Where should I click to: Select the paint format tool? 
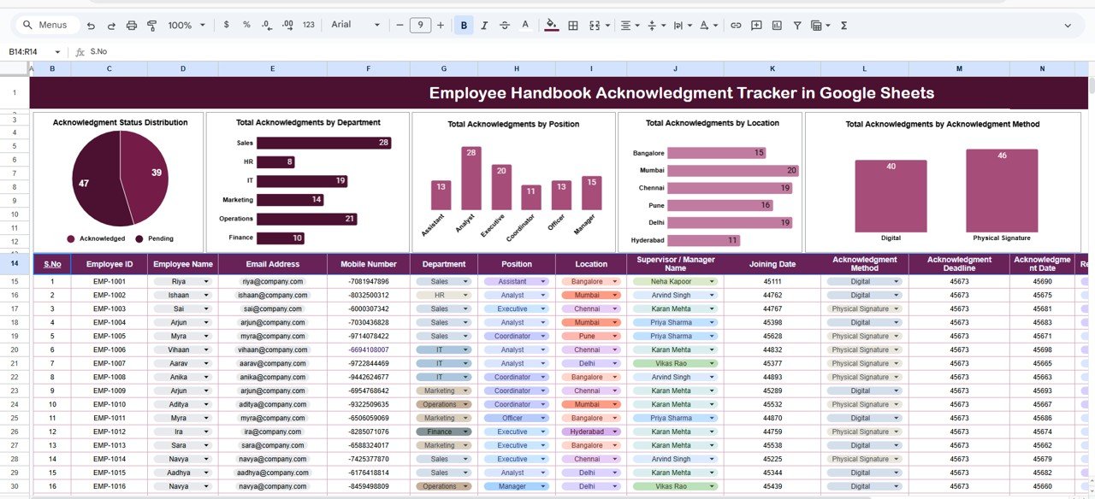[152, 26]
